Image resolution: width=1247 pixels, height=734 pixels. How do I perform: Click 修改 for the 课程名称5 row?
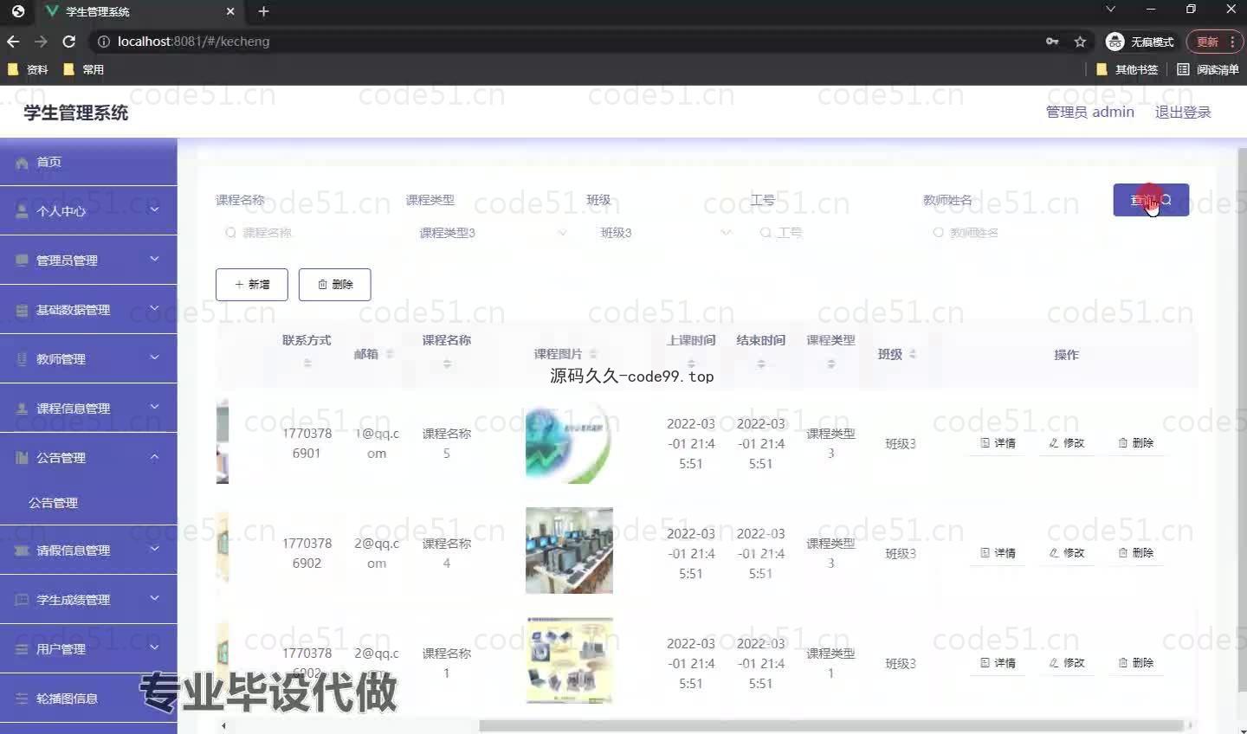coord(1066,442)
